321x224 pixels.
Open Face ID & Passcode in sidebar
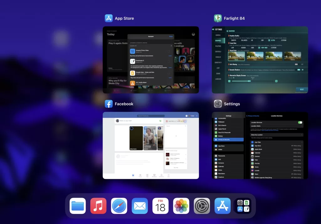pyautogui.click(x=229, y=132)
